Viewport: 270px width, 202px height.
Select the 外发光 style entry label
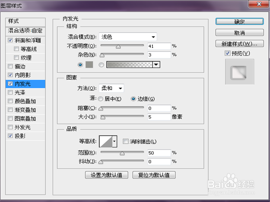[23, 127]
